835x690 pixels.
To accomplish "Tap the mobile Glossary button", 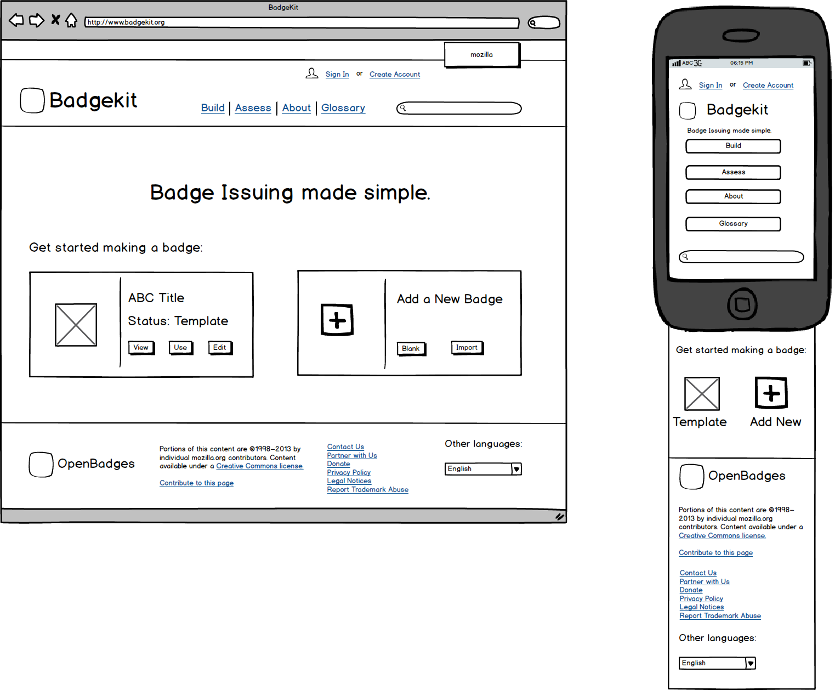I will tap(733, 224).
